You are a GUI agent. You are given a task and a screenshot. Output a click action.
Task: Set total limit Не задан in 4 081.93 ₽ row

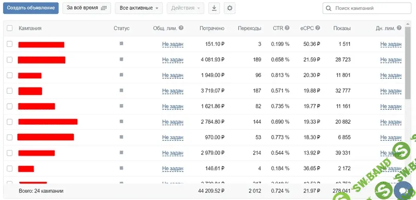tap(173, 60)
